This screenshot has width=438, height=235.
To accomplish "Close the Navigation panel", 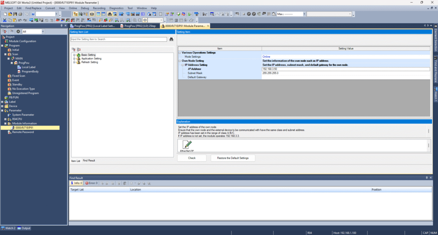I will tap(65, 26).
